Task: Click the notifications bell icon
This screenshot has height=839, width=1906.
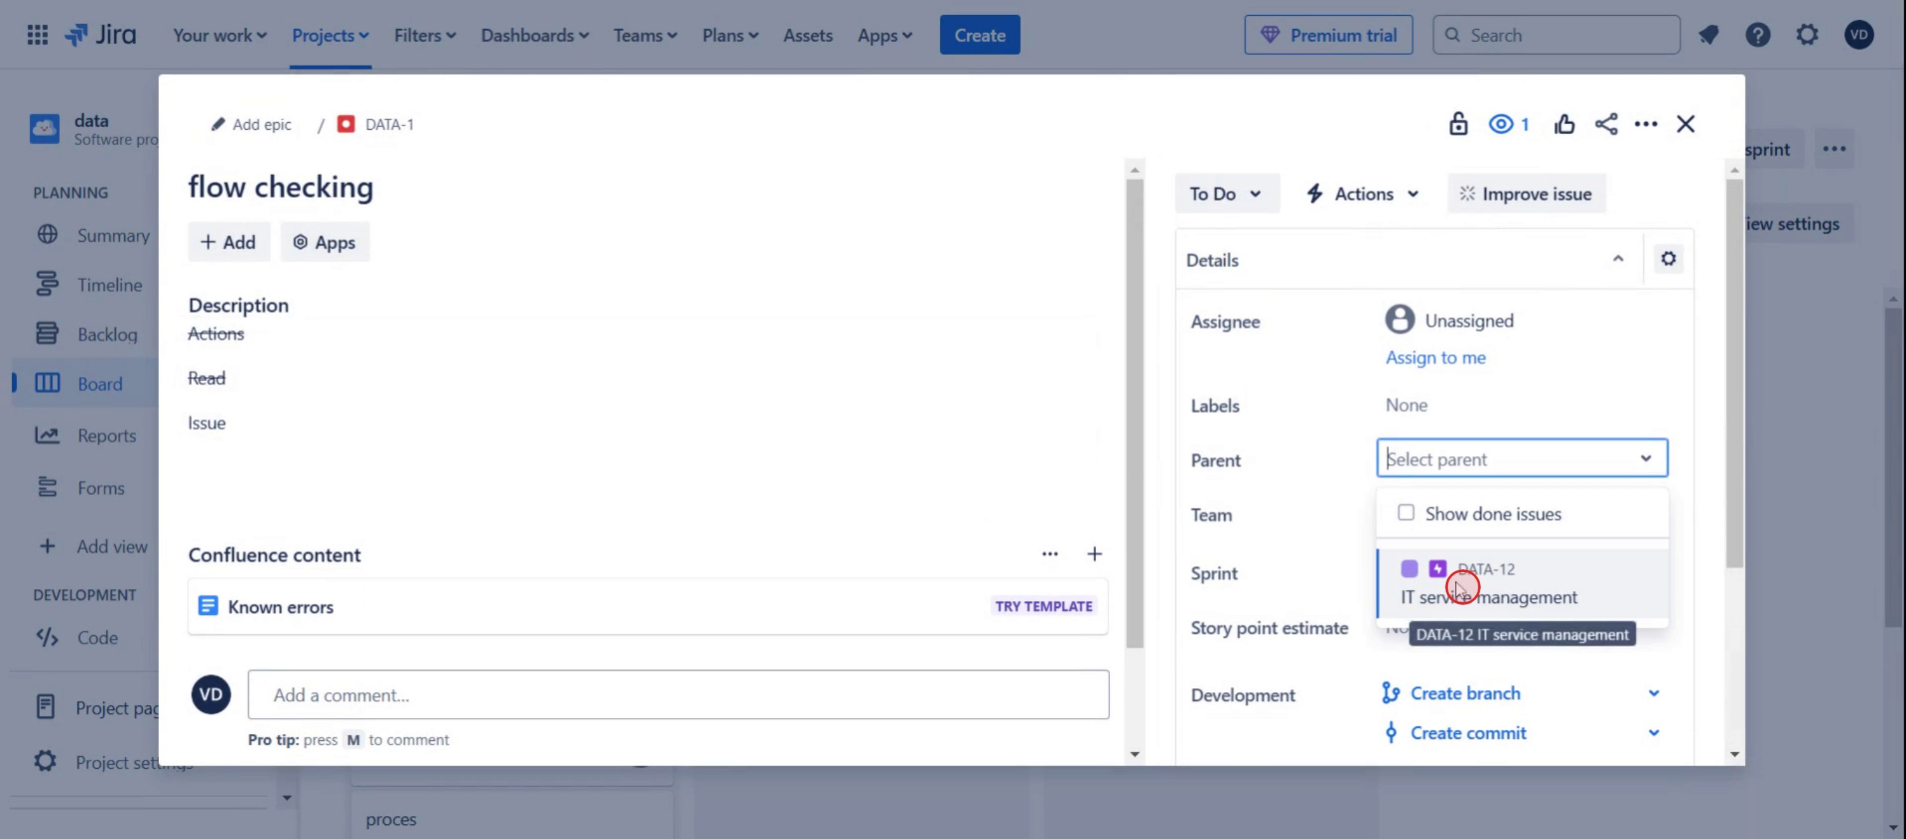Action: tap(1708, 35)
